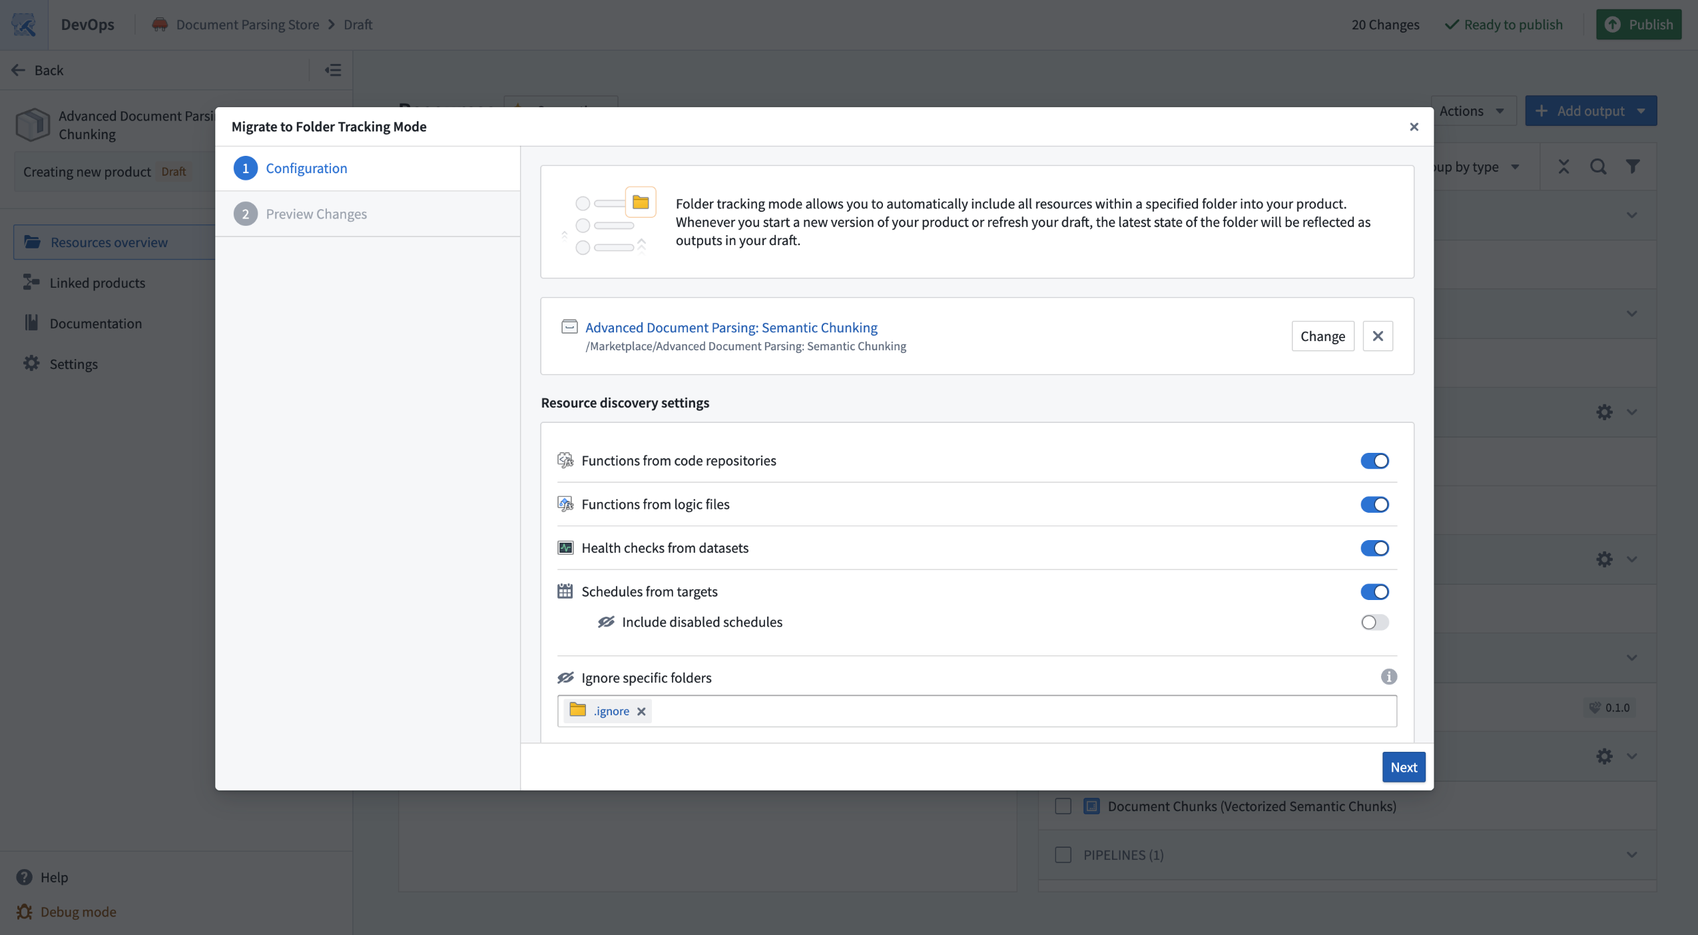Click the Next button in the dialog
The width and height of the screenshot is (1698, 935).
tap(1403, 767)
